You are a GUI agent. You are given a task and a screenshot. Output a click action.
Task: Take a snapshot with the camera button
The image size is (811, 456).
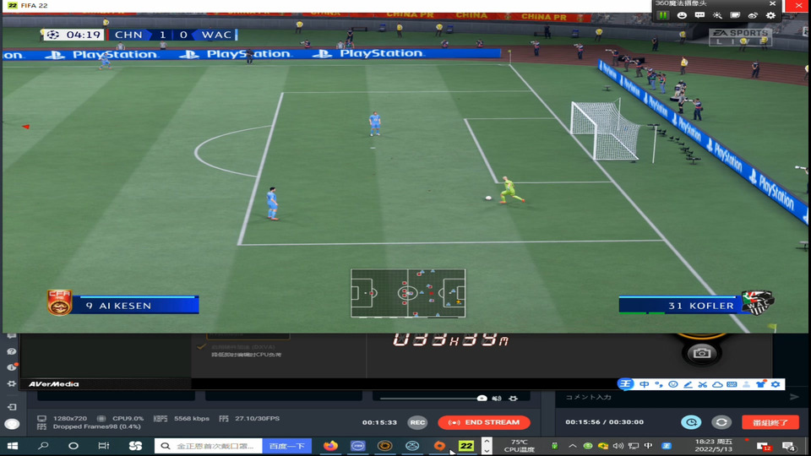[701, 353]
